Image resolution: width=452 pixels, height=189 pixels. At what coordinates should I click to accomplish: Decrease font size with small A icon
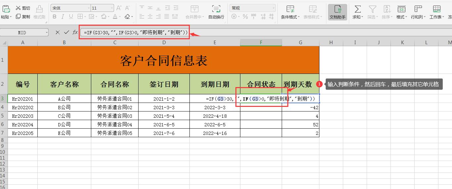tap(128, 8)
